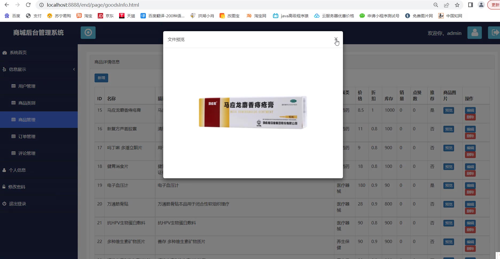
Task: Open the 百度翻译 bookmark
Action: pyautogui.click(x=163, y=16)
